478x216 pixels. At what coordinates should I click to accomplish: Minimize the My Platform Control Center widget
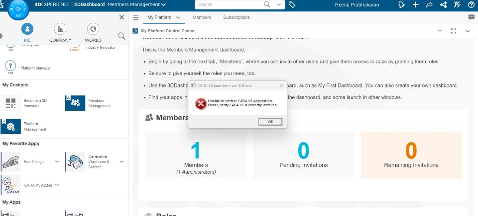(x=440, y=31)
